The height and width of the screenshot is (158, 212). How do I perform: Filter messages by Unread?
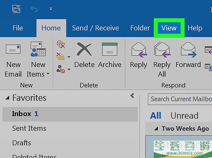tap(184, 115)
